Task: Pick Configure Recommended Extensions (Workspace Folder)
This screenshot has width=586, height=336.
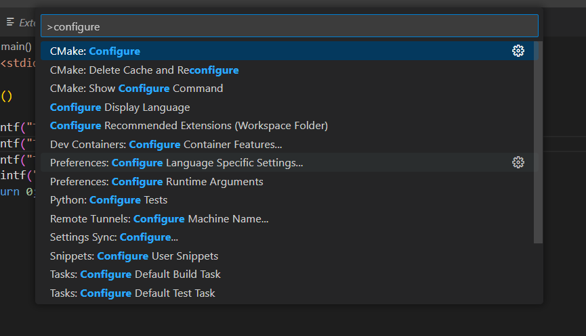Action: tap(289, 126)
